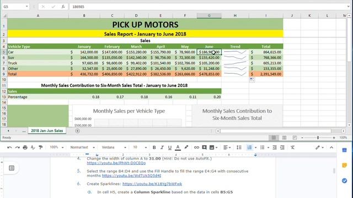Open the text alignment dropdown in Docs
The image size is (353, 198).
pyautogui.click(x=227, y=147)
